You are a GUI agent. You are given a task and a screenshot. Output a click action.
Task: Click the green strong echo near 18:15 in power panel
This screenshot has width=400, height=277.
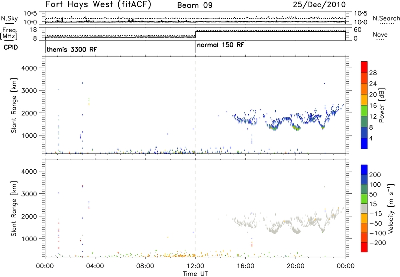coord(274,129)
